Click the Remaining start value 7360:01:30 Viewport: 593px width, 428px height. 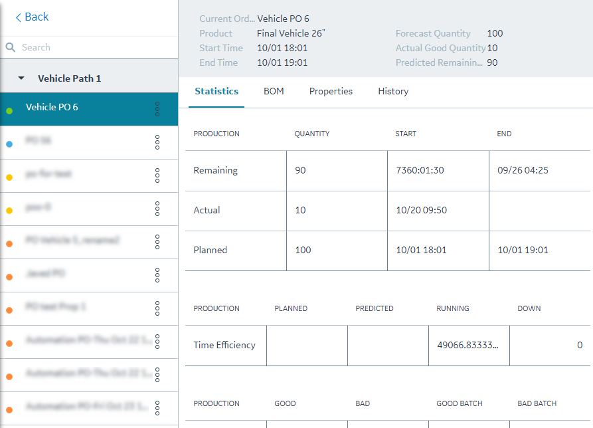(420, 170)
